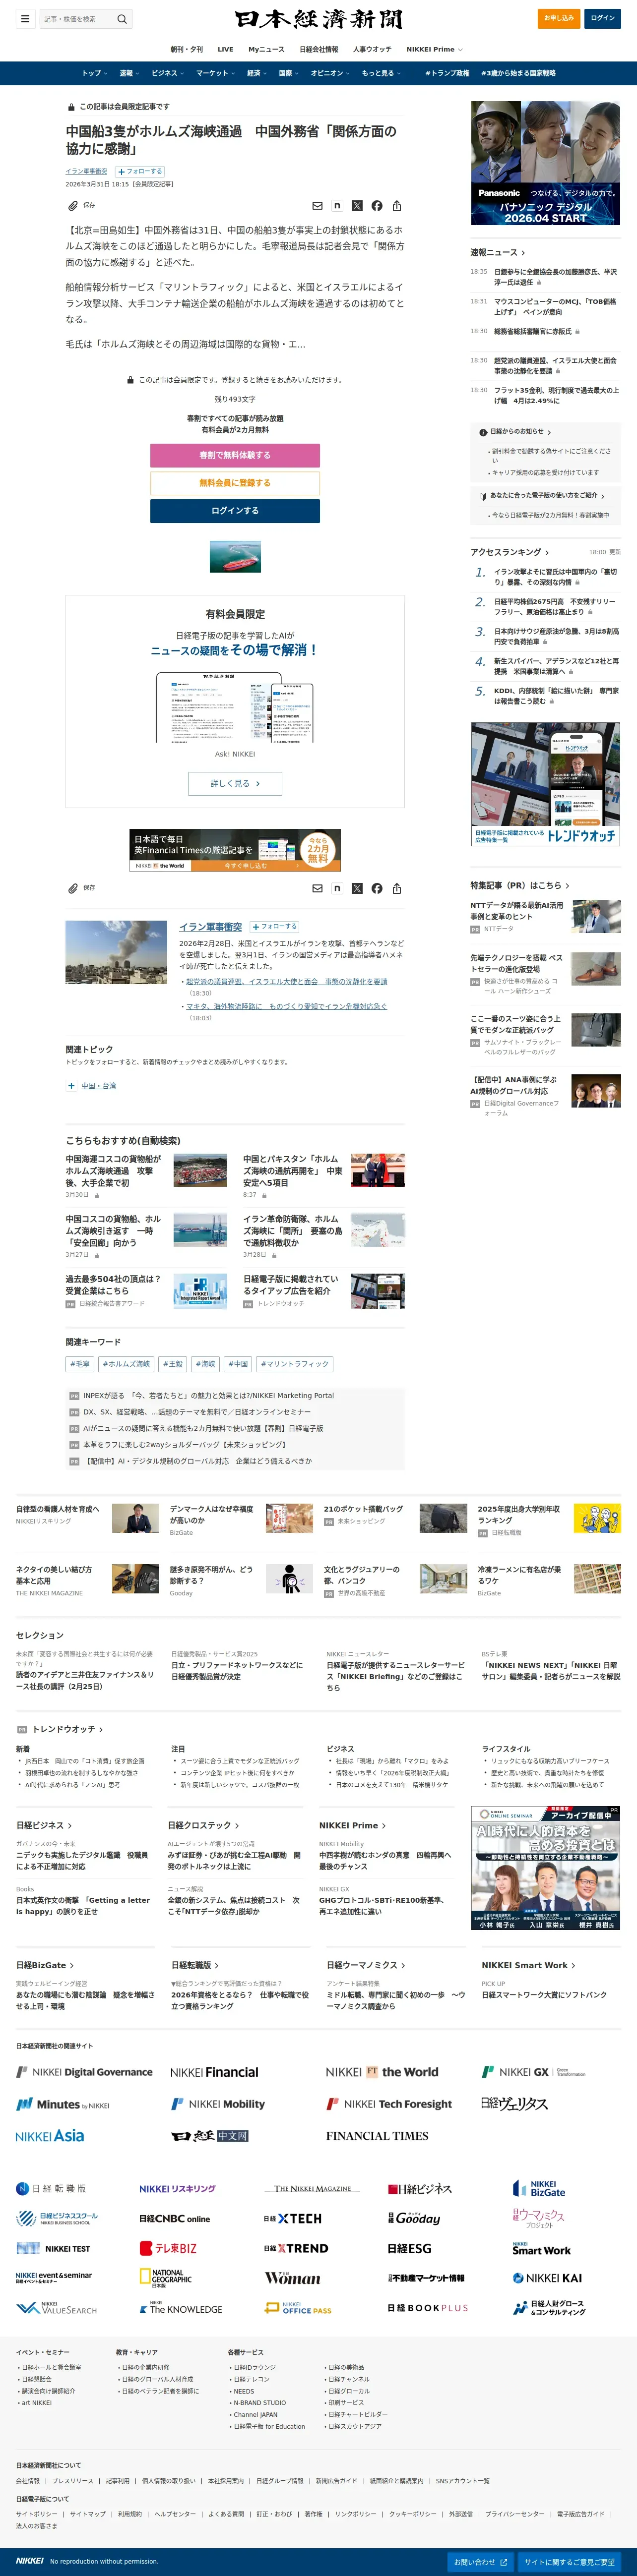Click the NIKKEI Mobility logo
The width and height of the screenshot is (637, 2576).
[218, 2104]
